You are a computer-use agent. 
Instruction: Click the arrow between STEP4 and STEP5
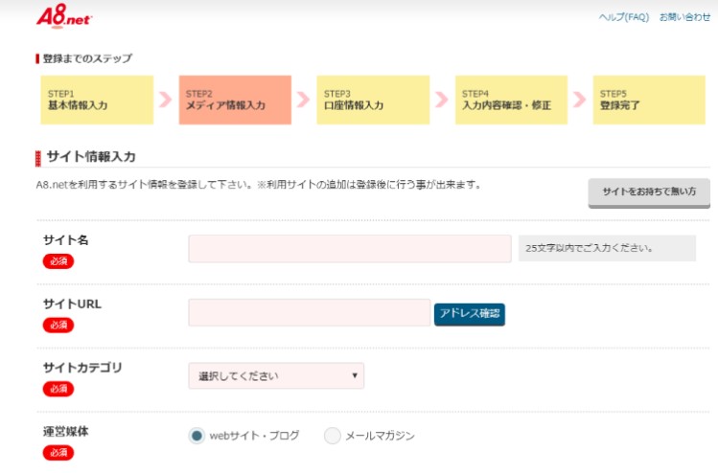coord(579,100)
